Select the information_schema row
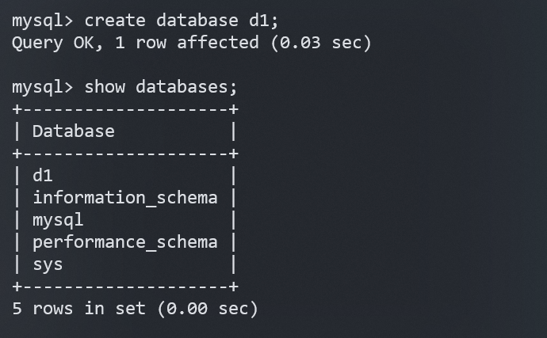Image resolution: width=547 pixels, height=338 pixels. pos(124,198)
